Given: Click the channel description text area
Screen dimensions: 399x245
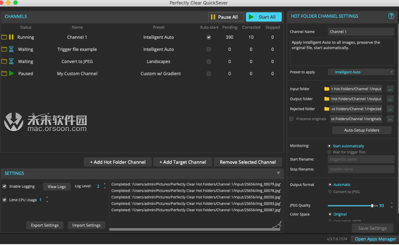Looking at the screenshot, I should coord(342,52).
